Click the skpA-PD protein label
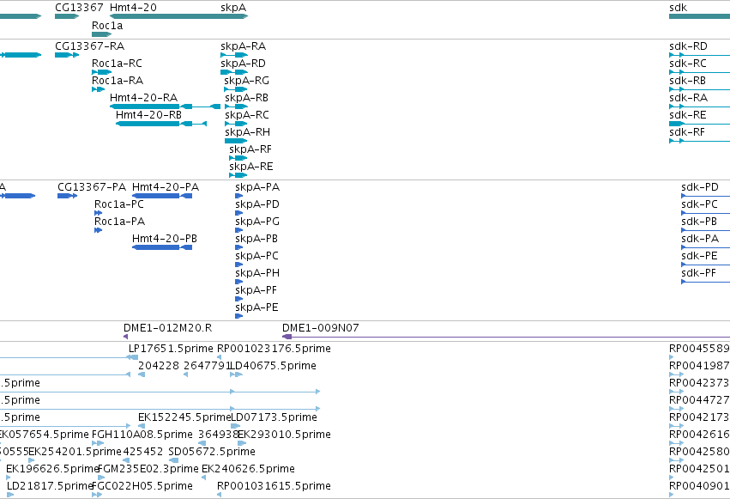Image resolution: width=730 pixels, height=499 pixels. coord(257,204)
